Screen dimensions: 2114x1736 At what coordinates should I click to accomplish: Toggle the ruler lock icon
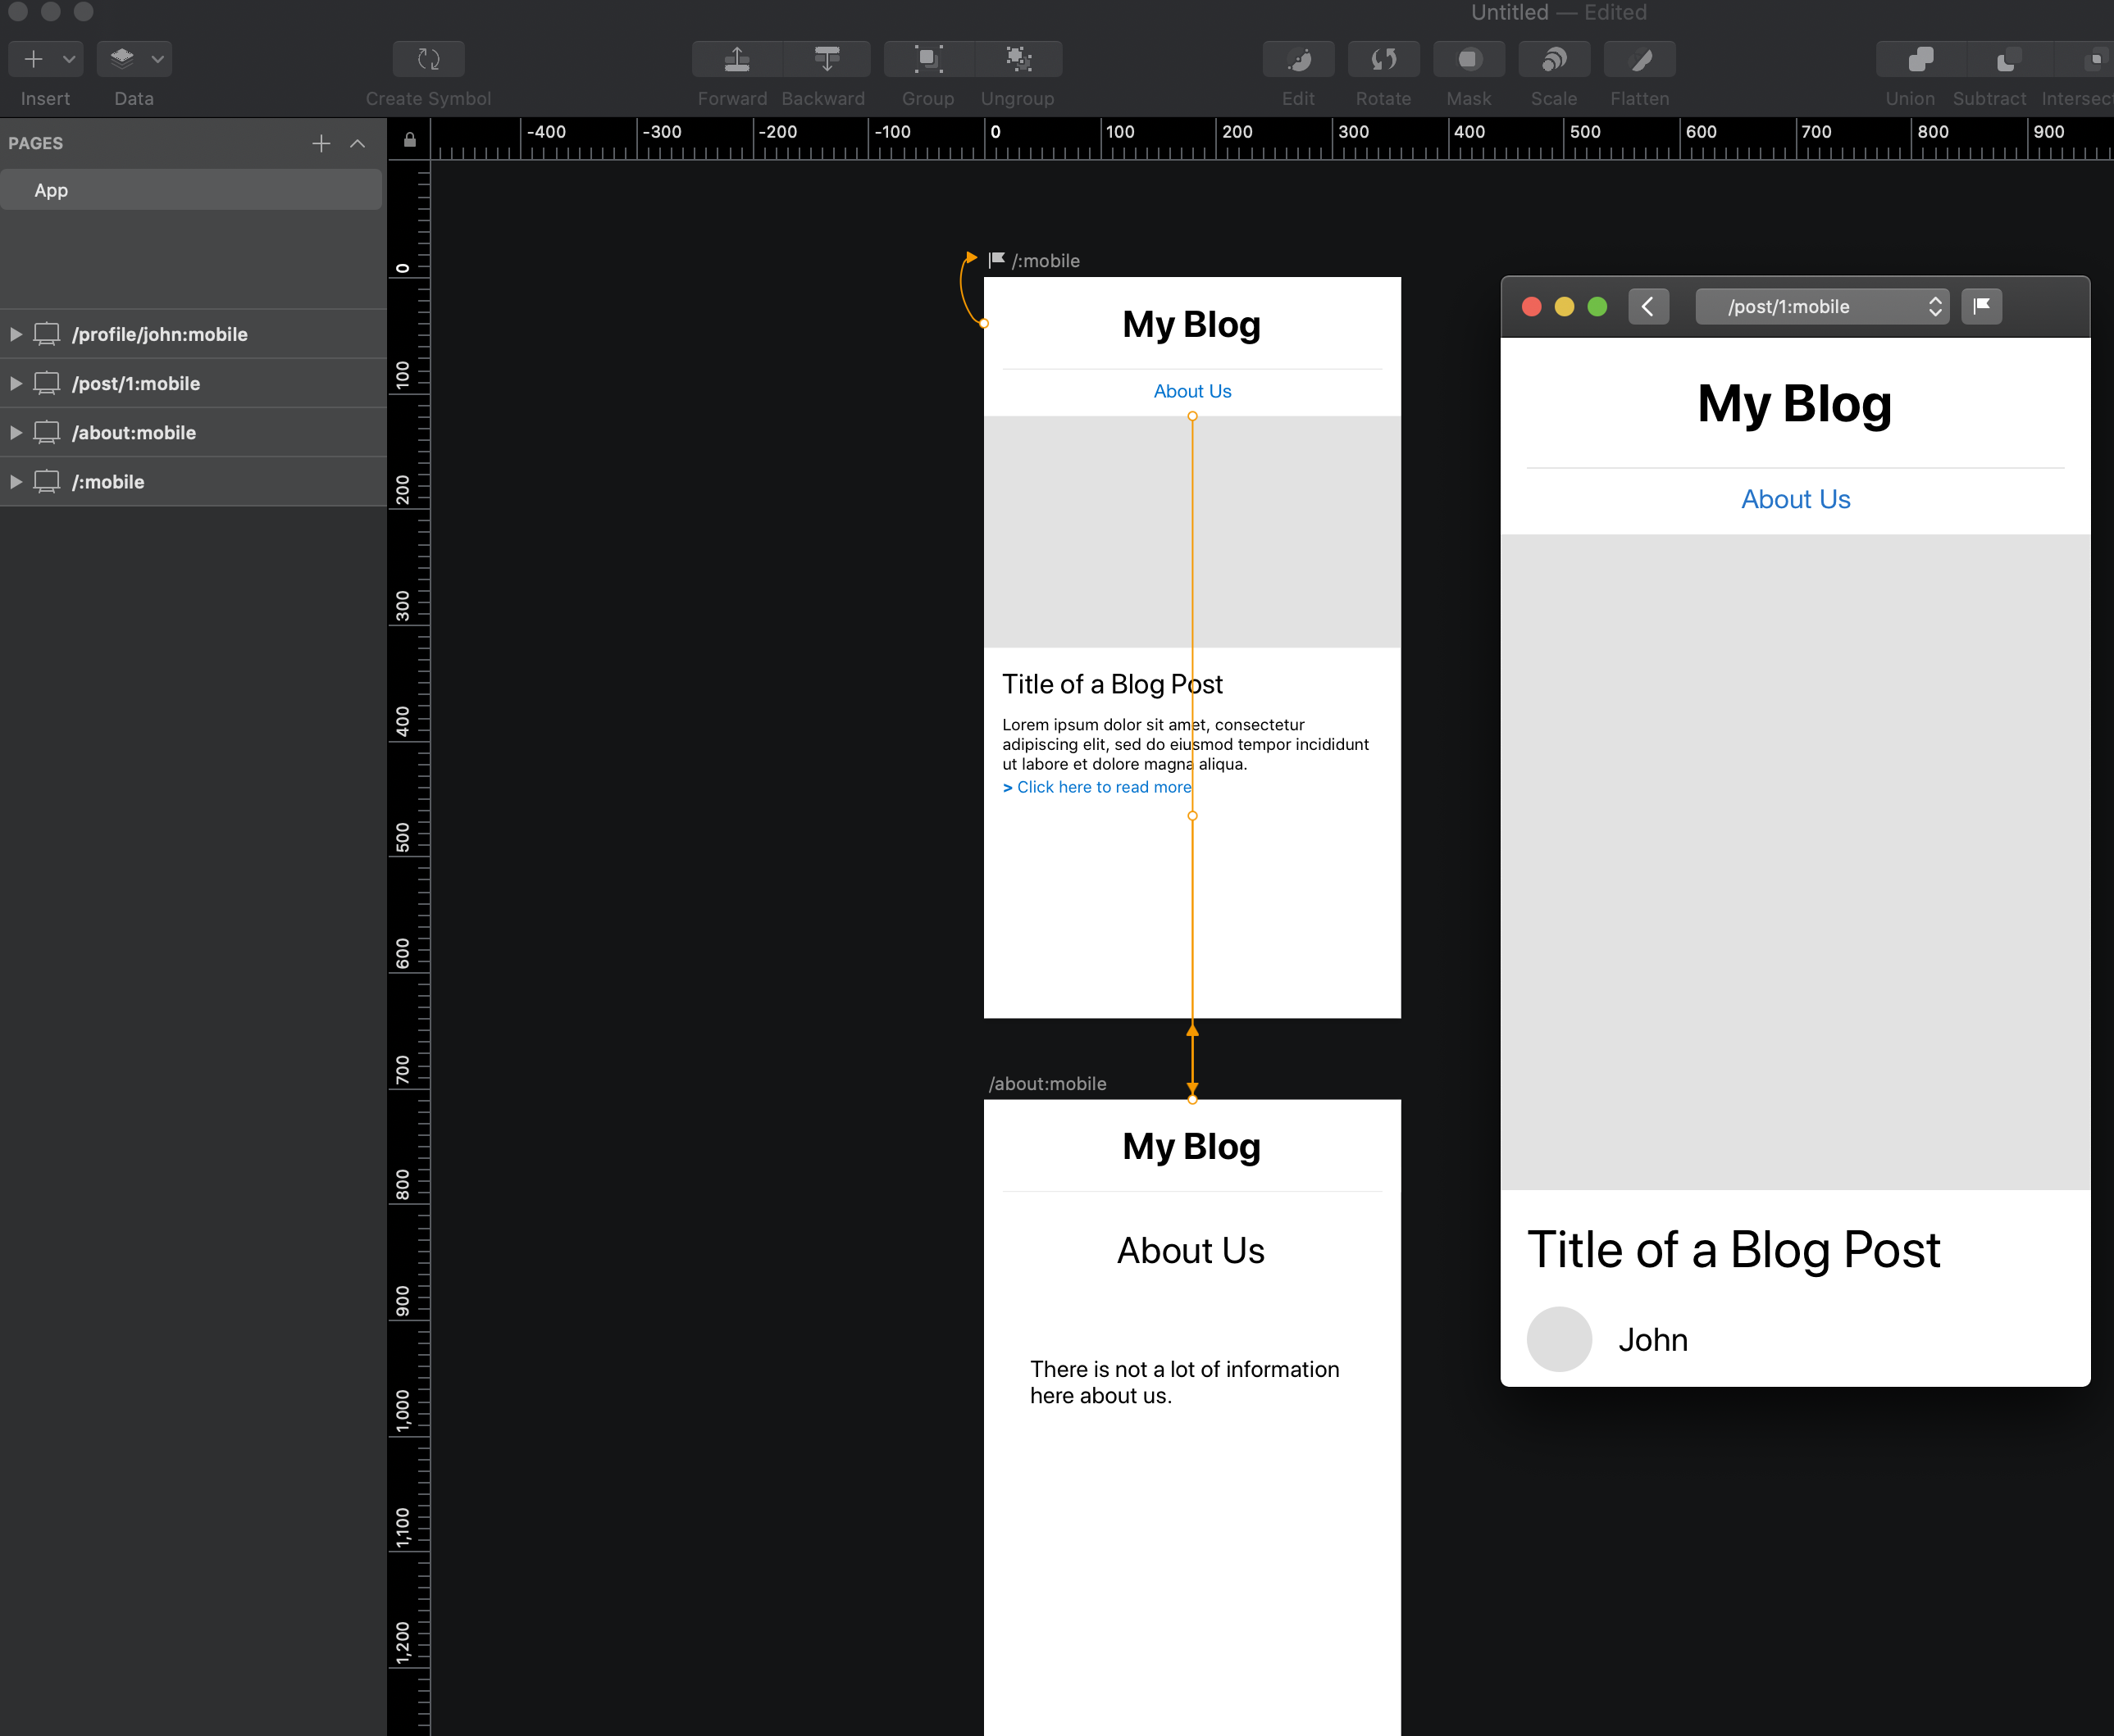click(408, 139)
